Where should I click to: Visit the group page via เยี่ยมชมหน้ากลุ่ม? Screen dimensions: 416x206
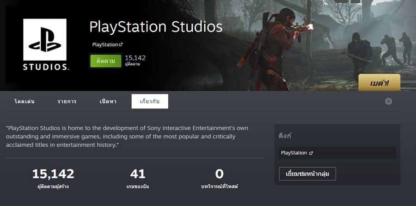click(307, 174)
